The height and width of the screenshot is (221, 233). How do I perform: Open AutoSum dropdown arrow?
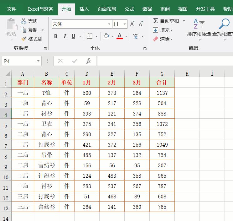(184, 21)
